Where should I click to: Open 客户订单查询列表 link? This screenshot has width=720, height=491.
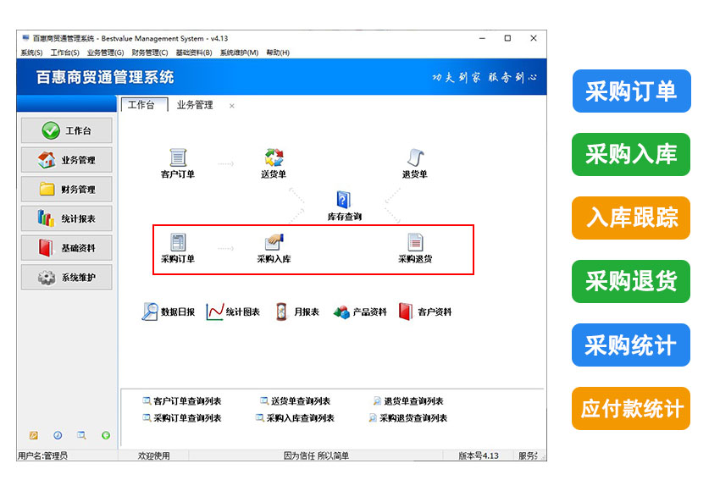[x=182, y=401]
